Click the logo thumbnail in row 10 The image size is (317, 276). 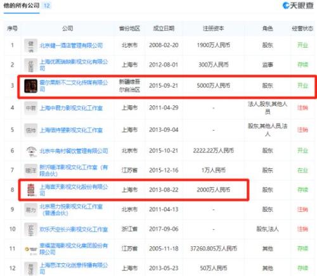coord(30,229)
